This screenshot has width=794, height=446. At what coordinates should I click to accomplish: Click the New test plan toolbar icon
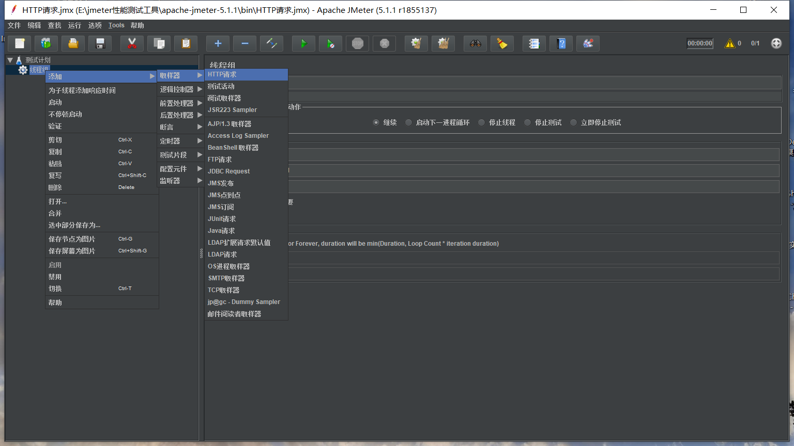pyautogui.click(x=20, y=43)
